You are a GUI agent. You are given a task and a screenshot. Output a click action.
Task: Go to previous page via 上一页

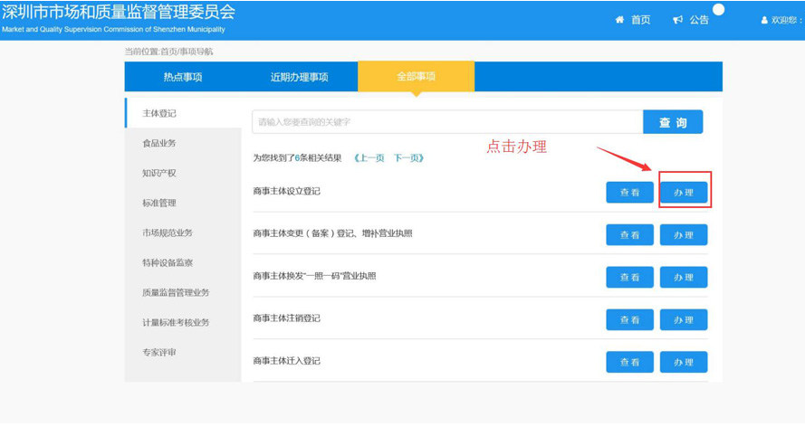coord(369,158)
